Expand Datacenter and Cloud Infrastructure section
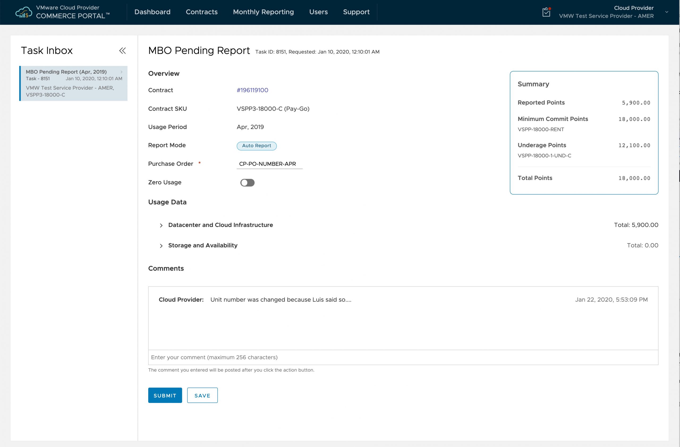Viewport: 680px width, 447px height. 161,226
